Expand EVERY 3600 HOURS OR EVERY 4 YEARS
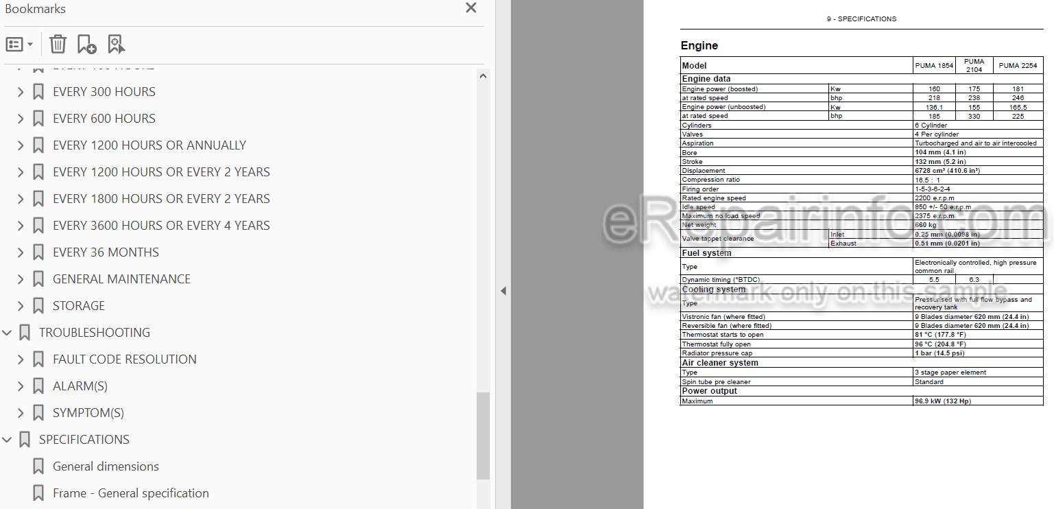The height and width of the screenshot is (509, 1054). click(21, 226)
